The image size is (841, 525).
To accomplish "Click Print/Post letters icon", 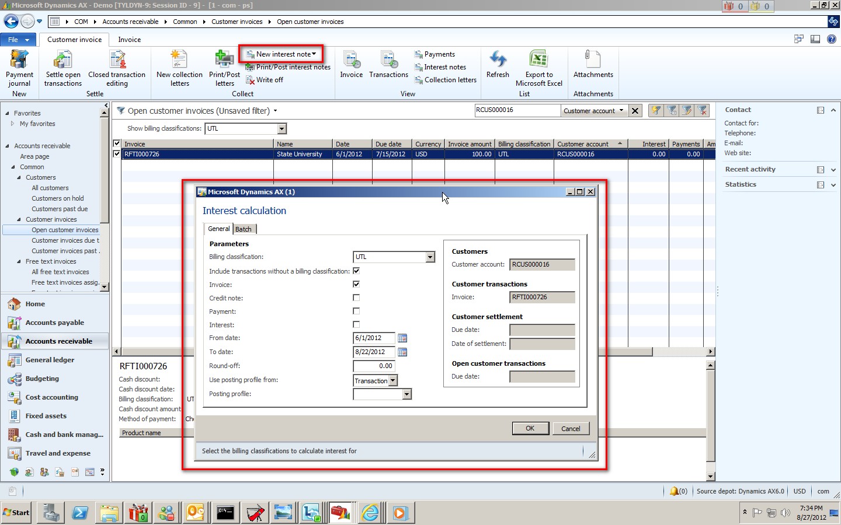I will 224,60.
